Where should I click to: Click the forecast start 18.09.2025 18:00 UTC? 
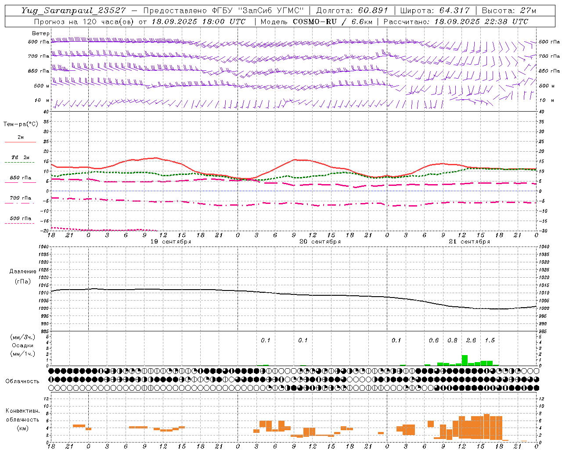[198, 22]
